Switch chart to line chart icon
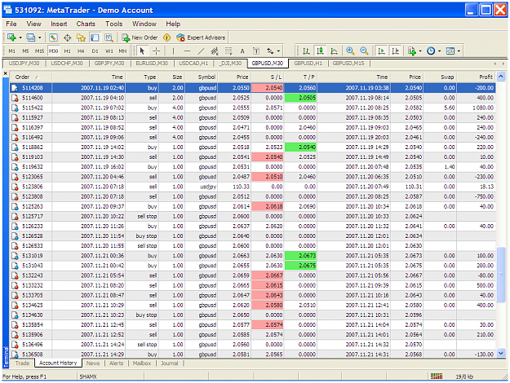The image size is (510, 383). 334,51
